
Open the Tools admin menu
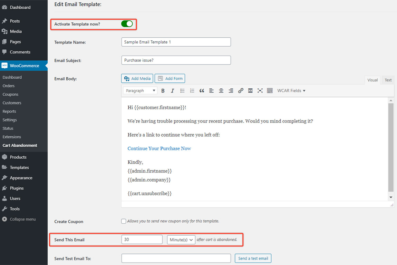pos(24,209)
